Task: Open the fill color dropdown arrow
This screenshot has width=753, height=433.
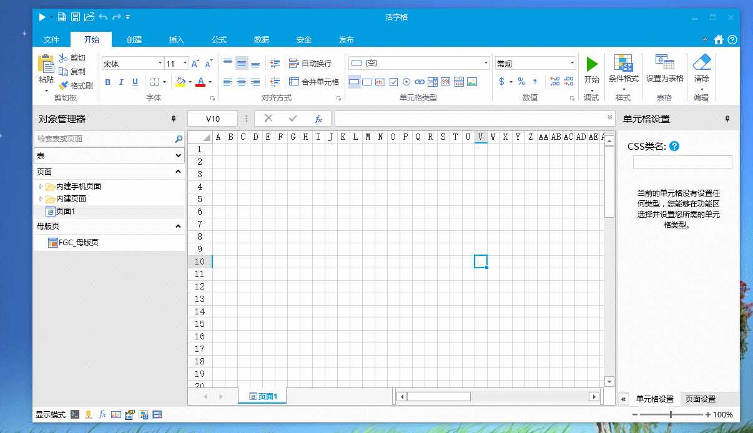Action: click(190, 82)
